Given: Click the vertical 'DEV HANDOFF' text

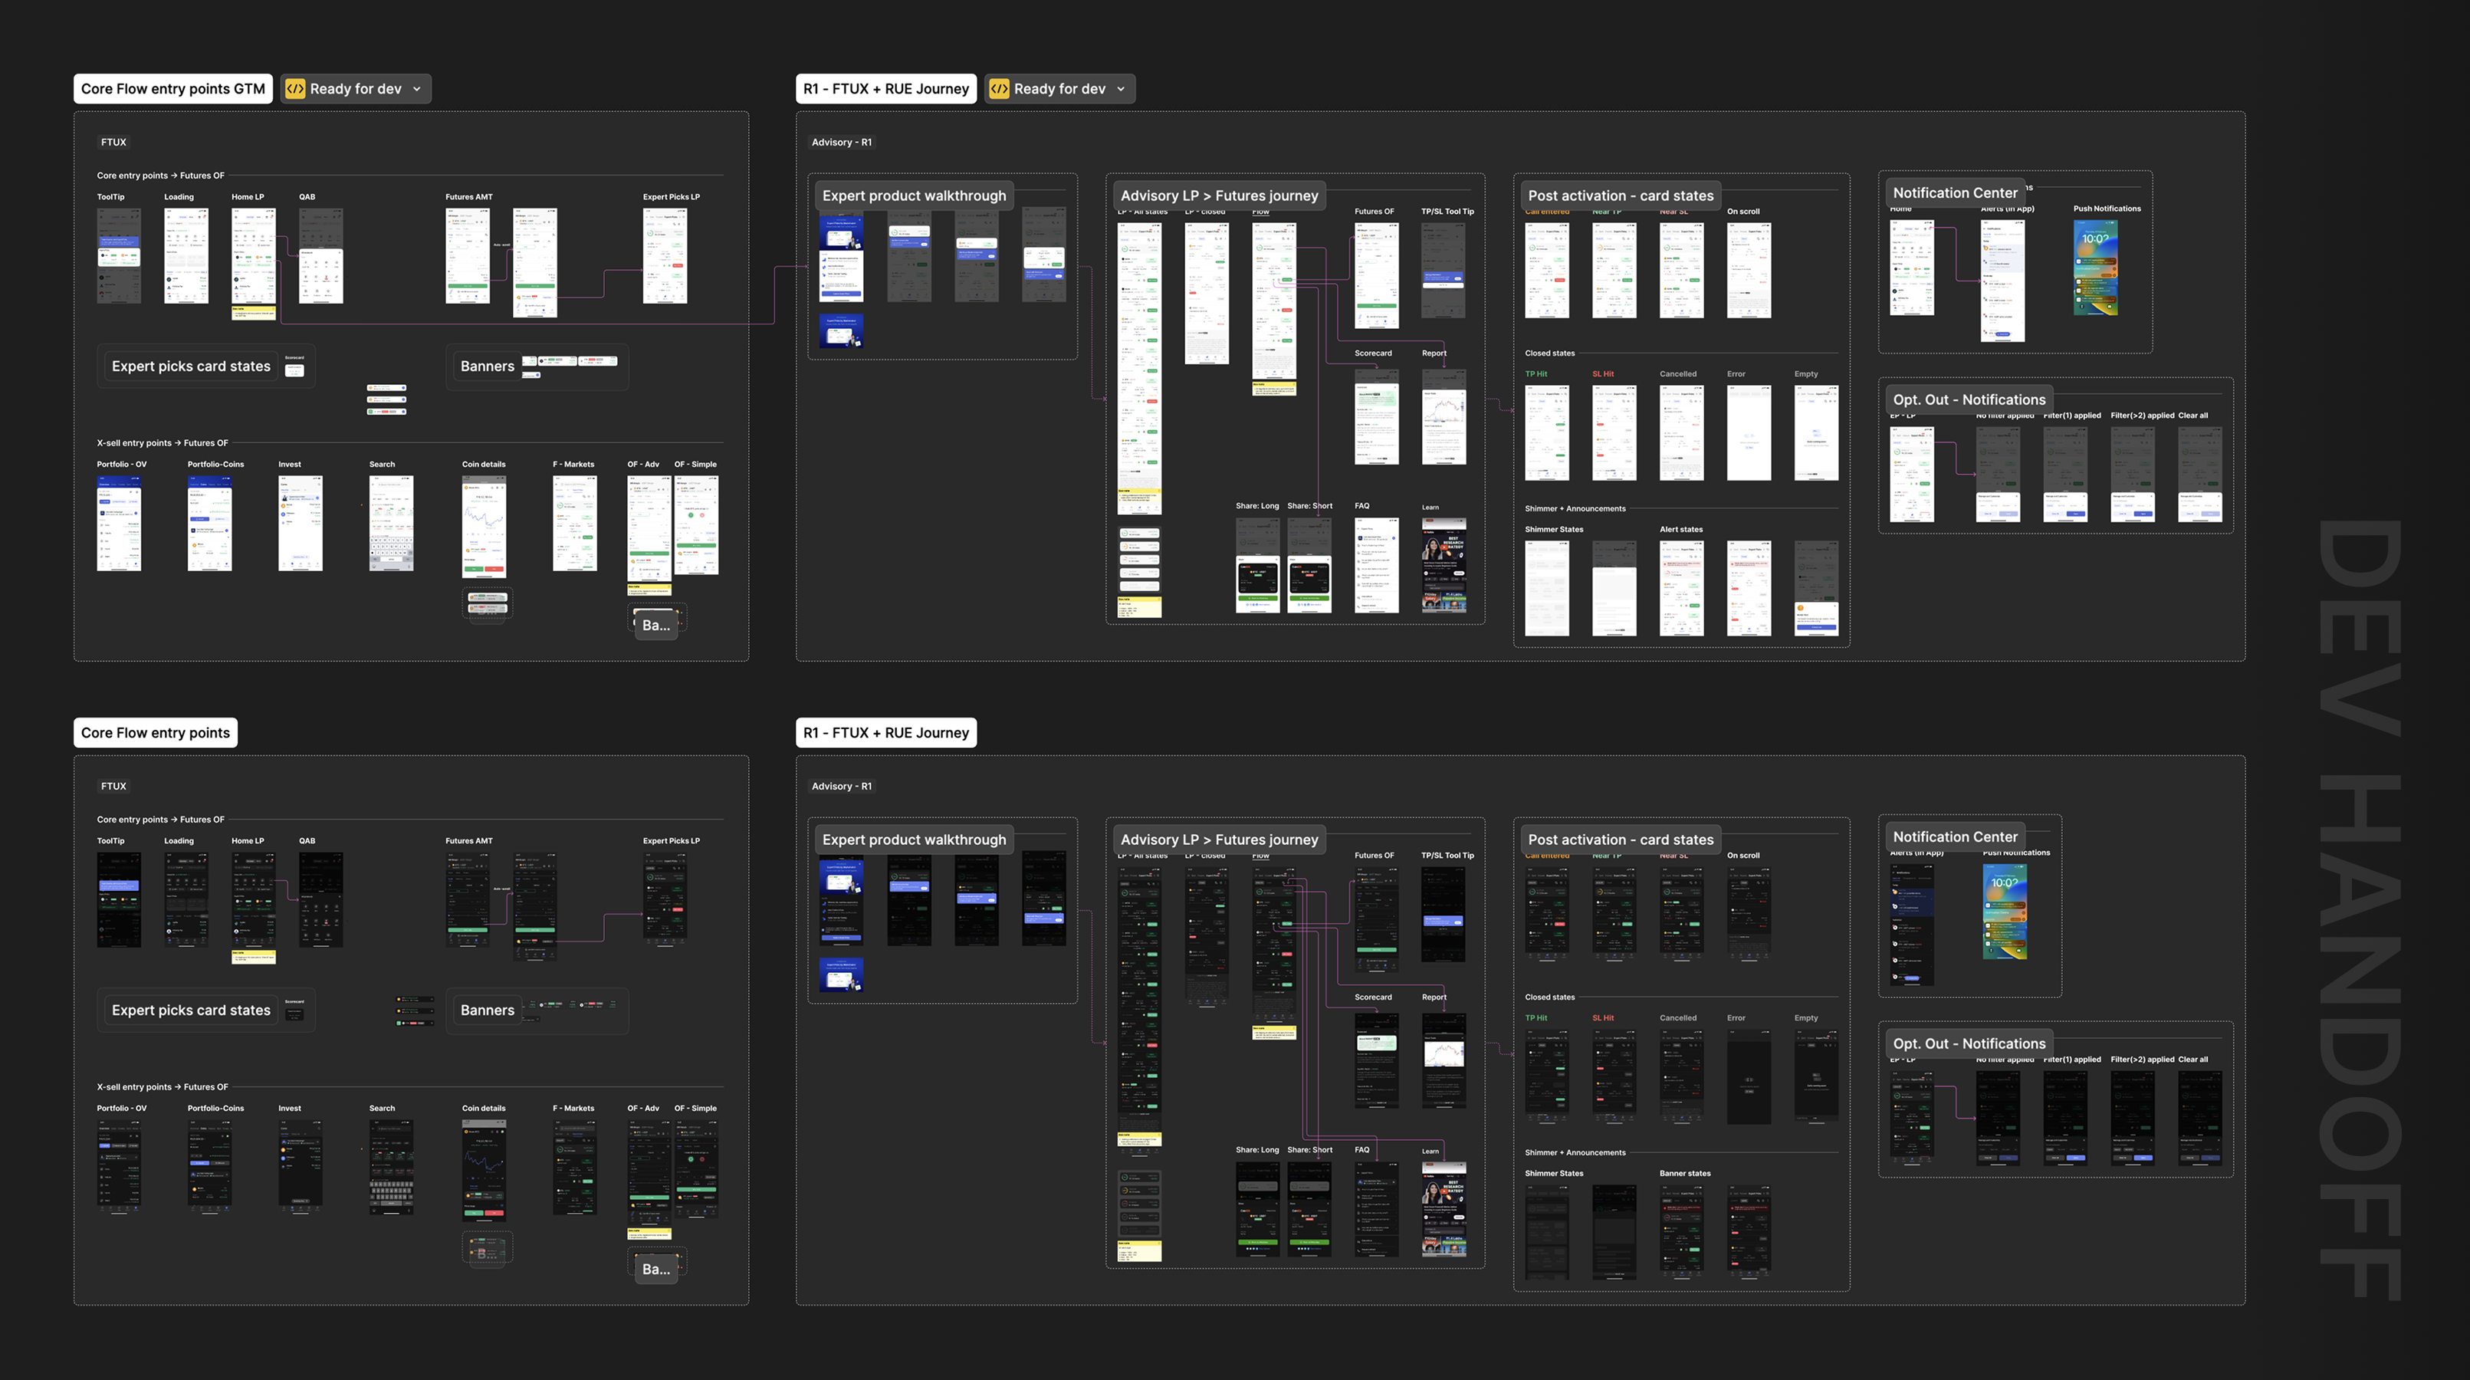Looking at the screenshot, I should (x=2359, y=909).
